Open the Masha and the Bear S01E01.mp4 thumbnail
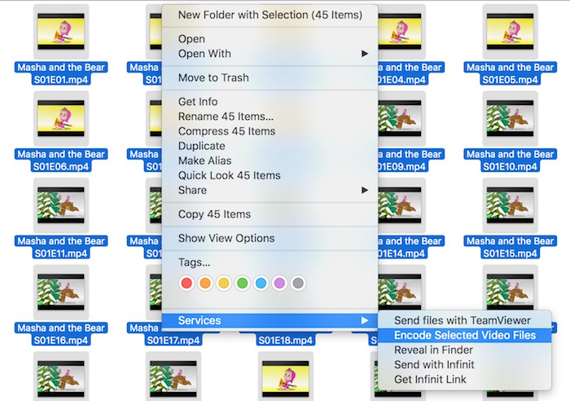This screenshot has height=401, width=570. click(59, 31)
